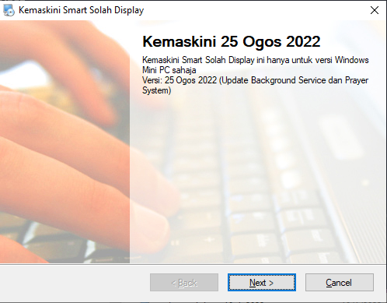Click the text "Mini PC sahaja"
Image resolution: width=387 pixels, height=303 pixels.
[169, 70]
